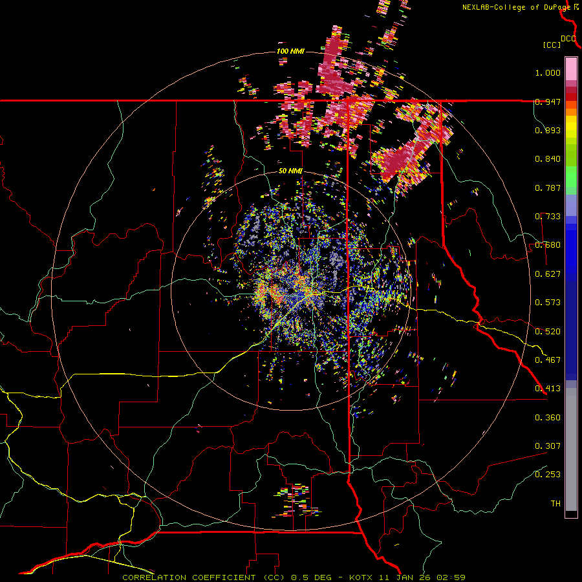Click the [CC] legend header label
Image resolution: width=582 pixels, height=582 pixels.
point(552,45)
